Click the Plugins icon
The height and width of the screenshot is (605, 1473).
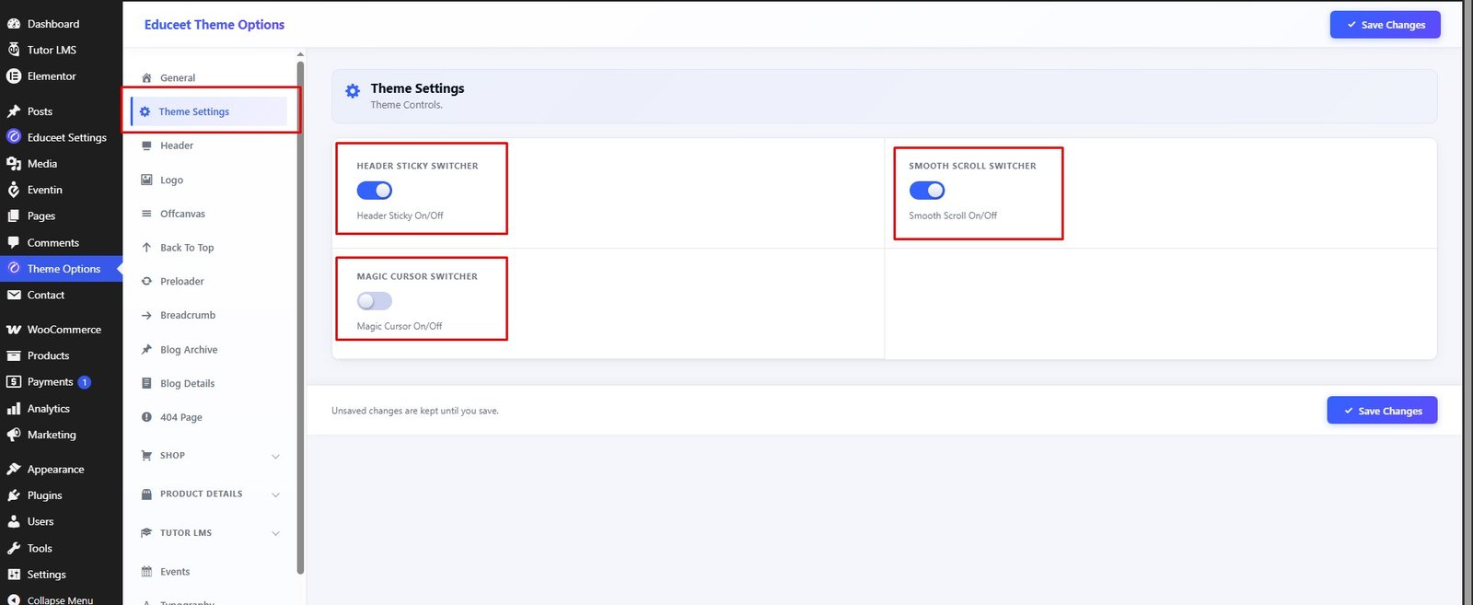pos(14,495)
